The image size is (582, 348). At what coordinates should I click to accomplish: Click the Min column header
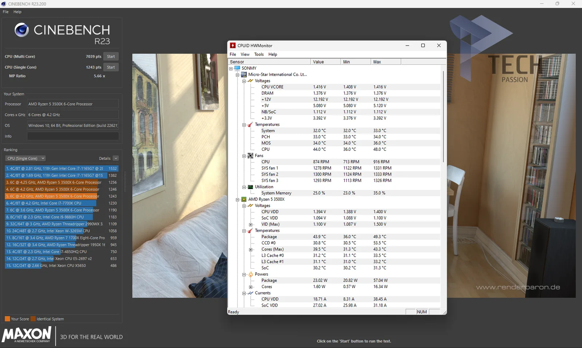356,62
